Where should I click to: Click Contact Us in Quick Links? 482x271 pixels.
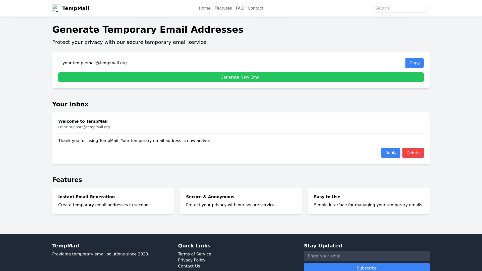189,266
